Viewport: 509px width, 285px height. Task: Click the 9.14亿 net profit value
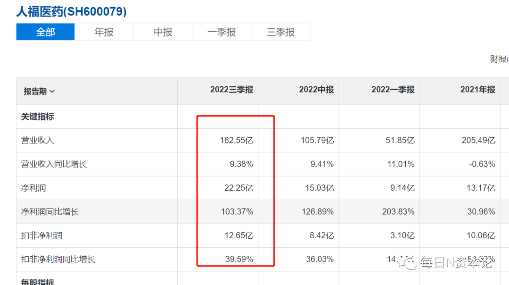pos(402,188)
